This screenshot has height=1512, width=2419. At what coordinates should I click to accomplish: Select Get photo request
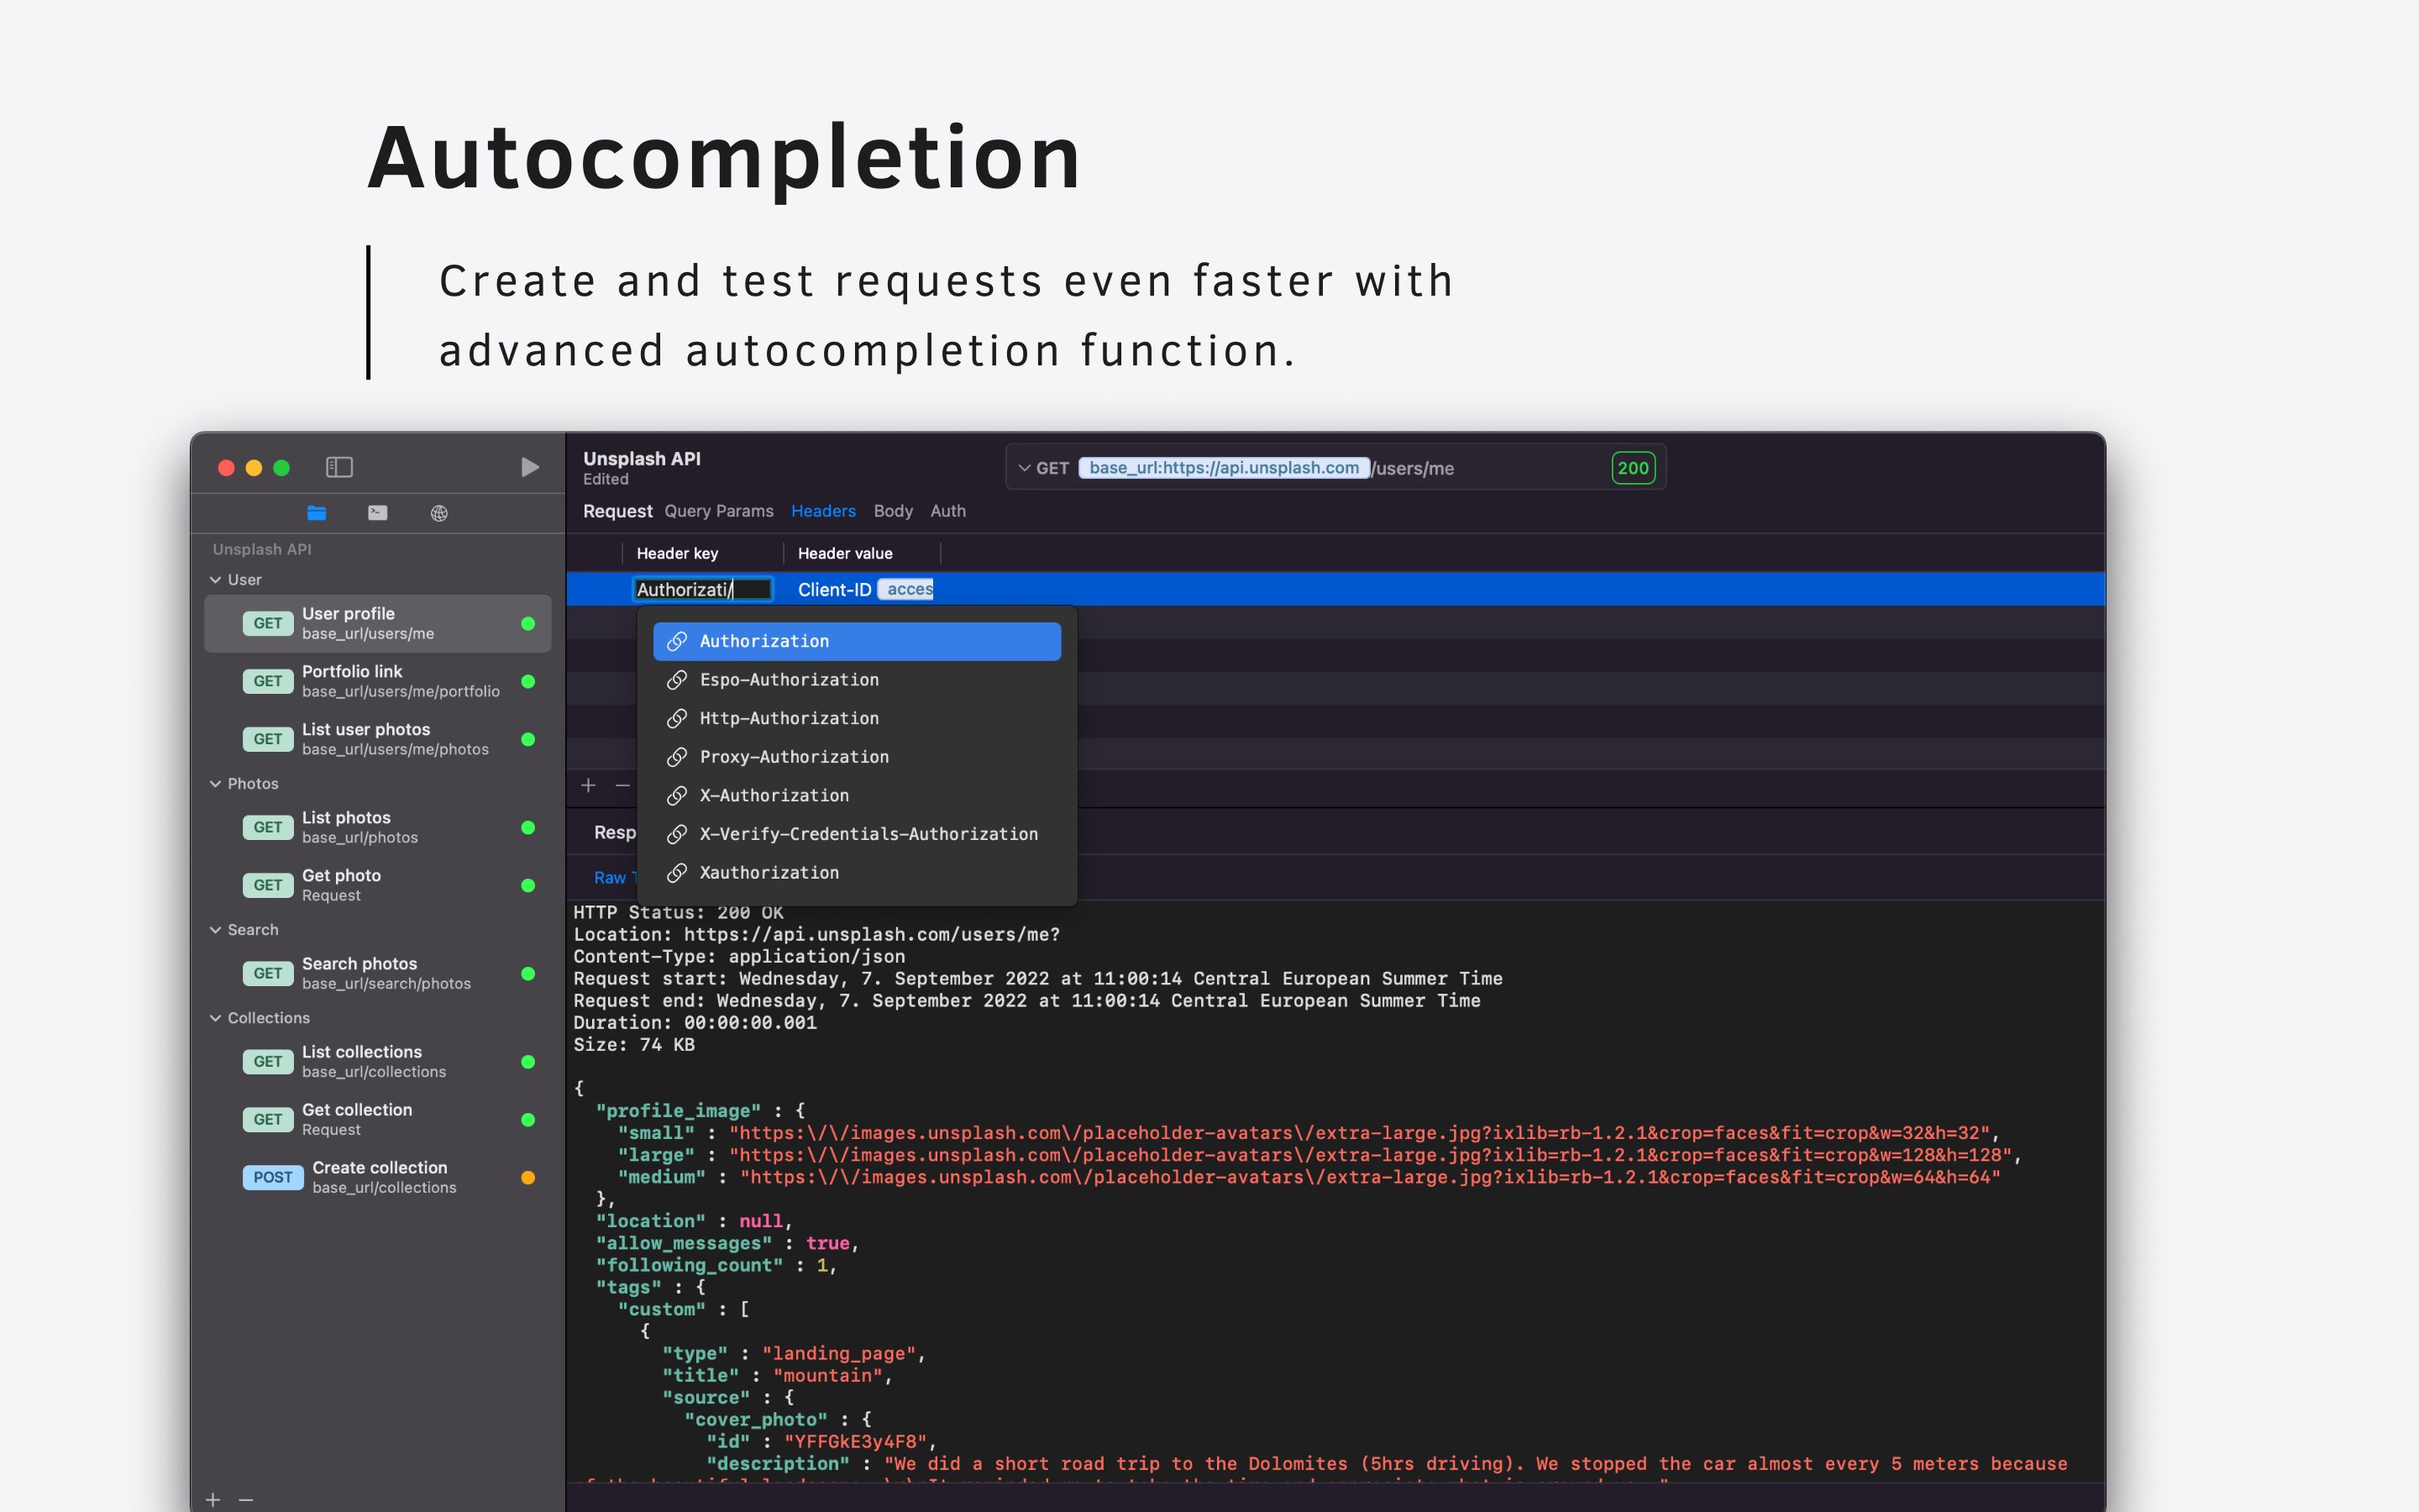[378, 885]
